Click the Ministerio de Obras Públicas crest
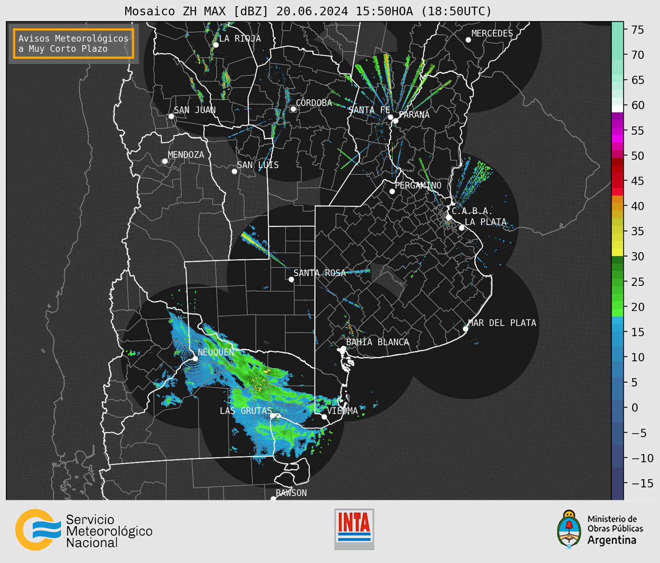 (x=569, y=529)
